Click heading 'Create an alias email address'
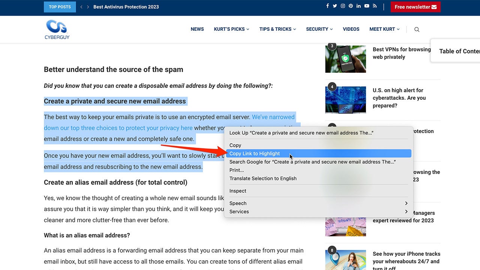The image size is (480, 270). point(115,182)
